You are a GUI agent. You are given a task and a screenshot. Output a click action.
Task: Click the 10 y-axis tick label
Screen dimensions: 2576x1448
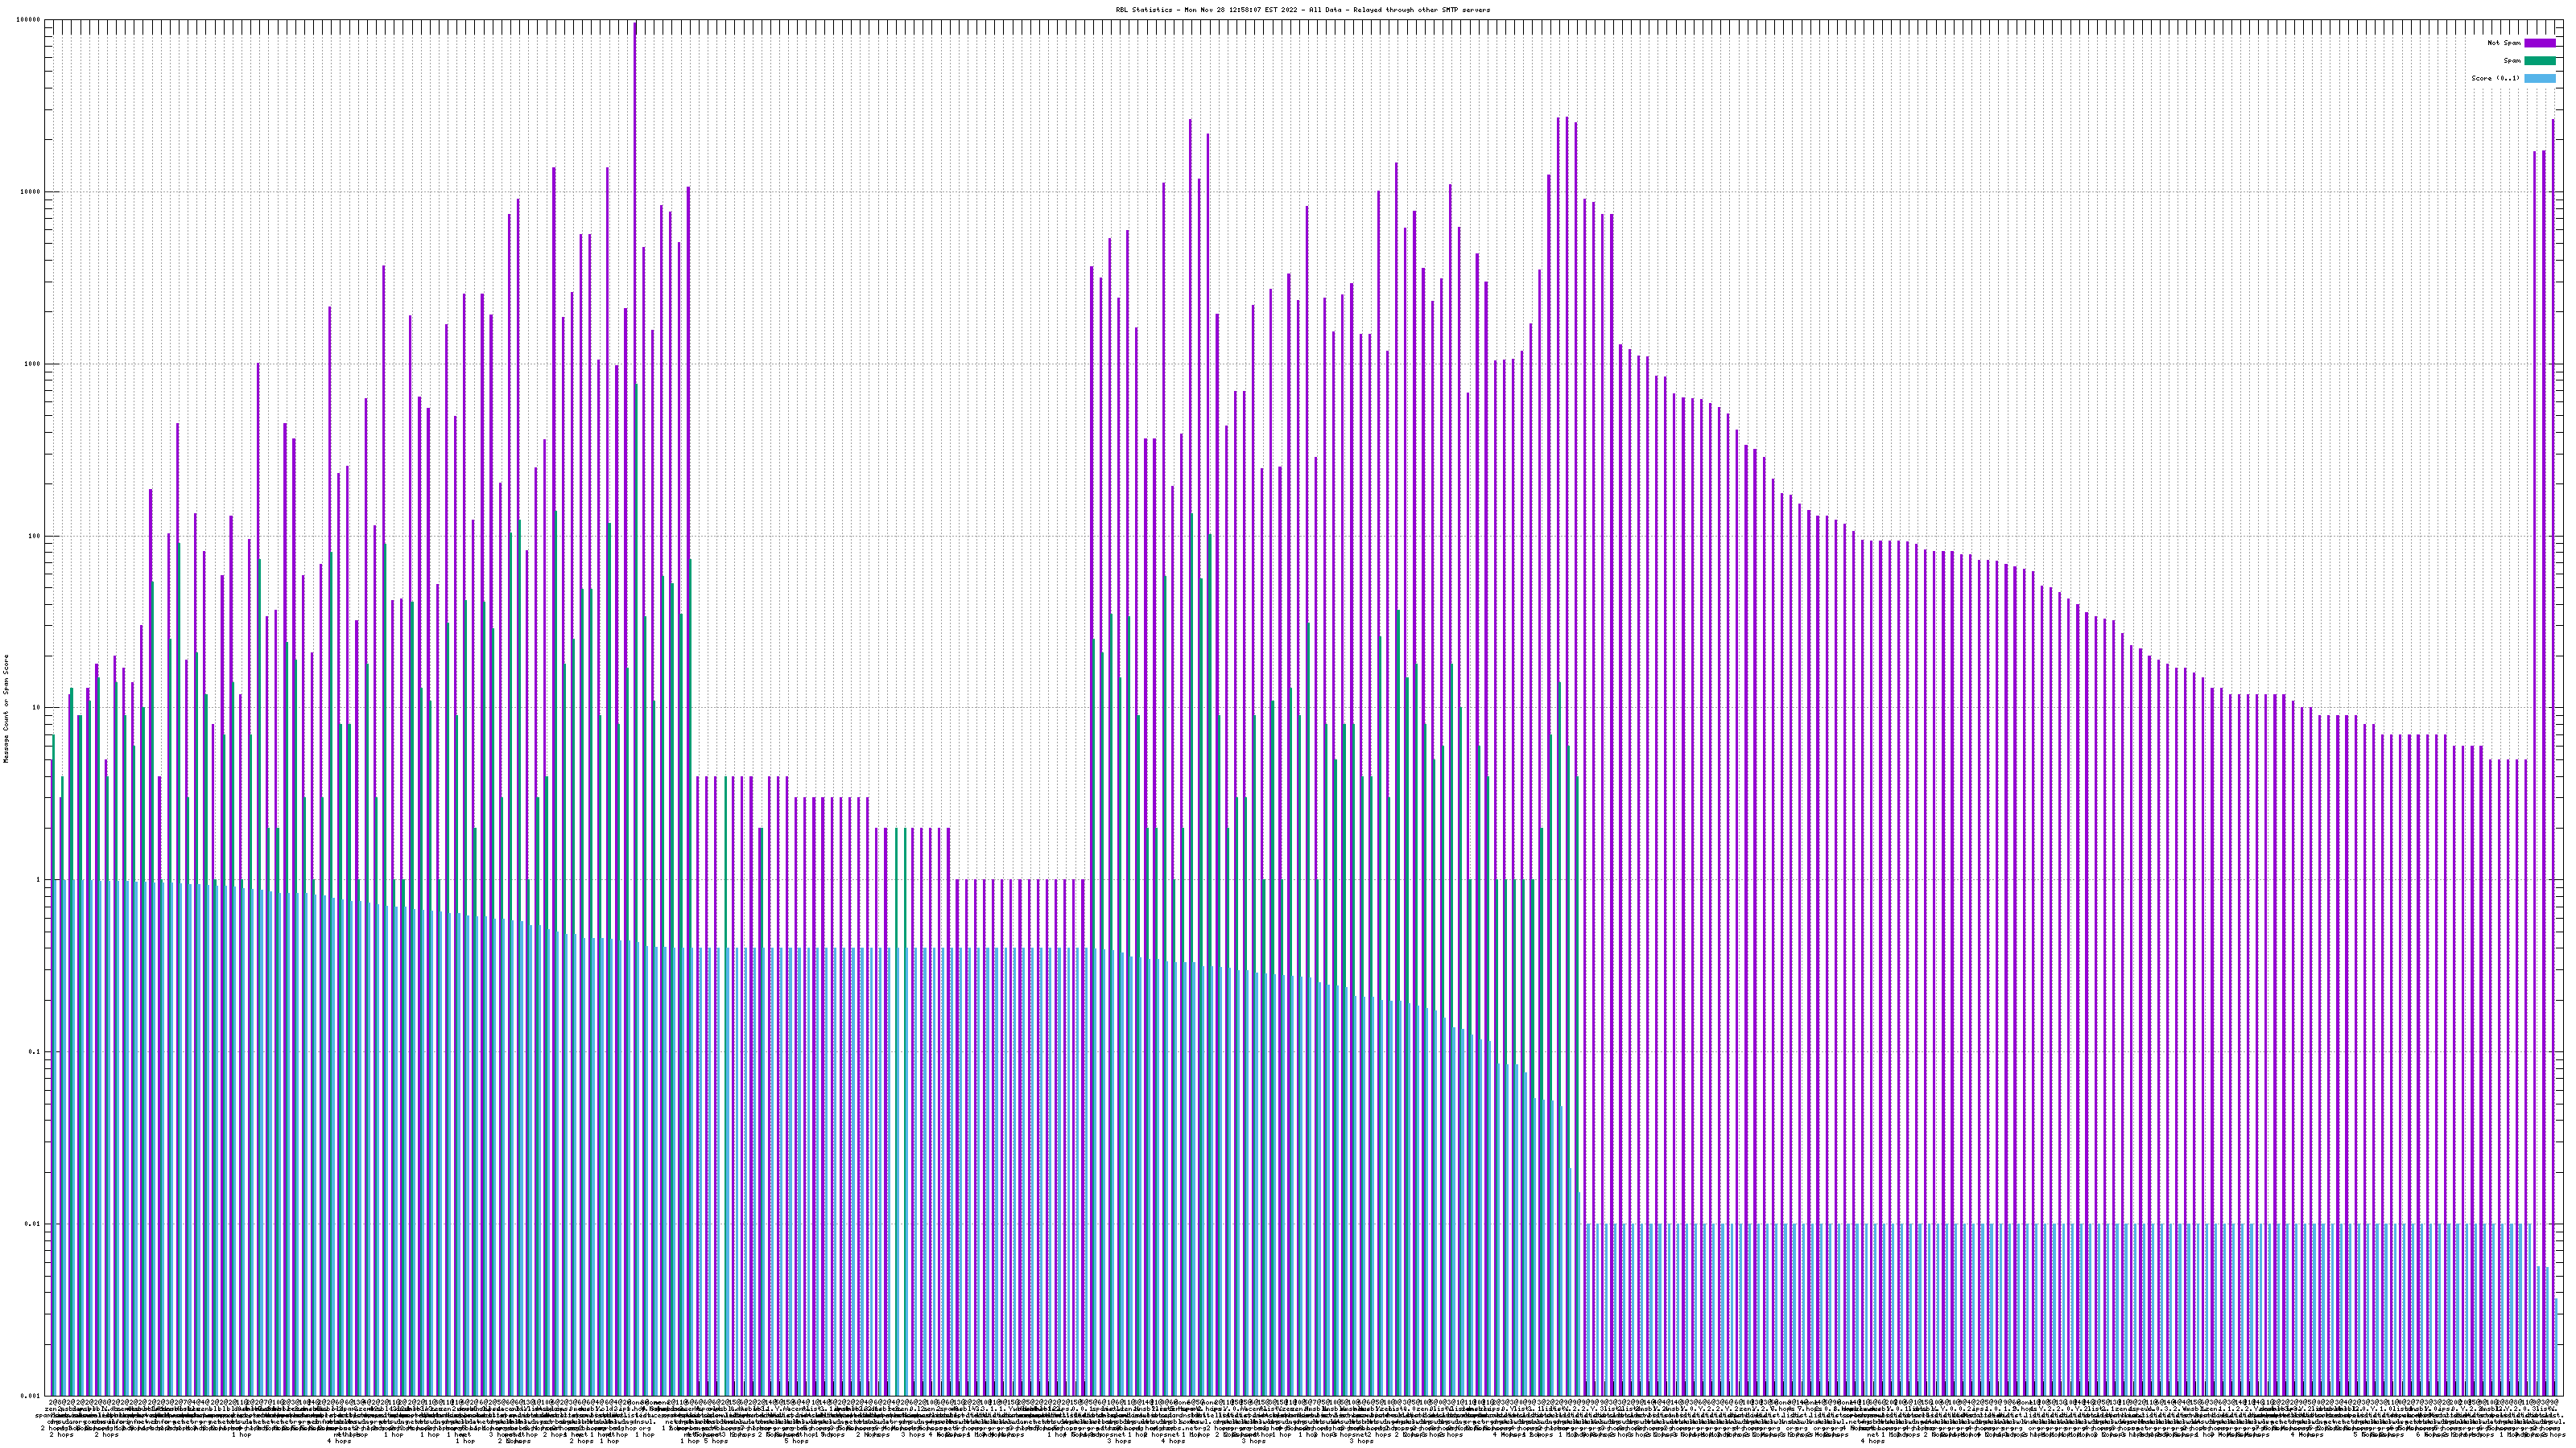[x=38, y=708]
